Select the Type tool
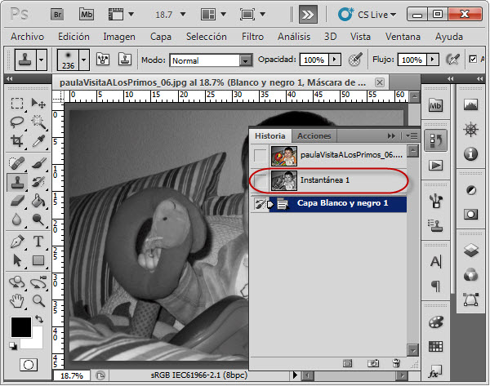 pos(38,242)
